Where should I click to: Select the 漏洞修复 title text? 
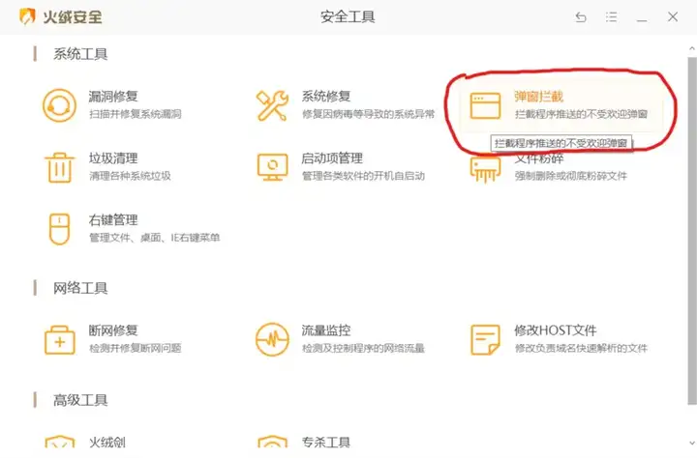(x=113, y=96)
